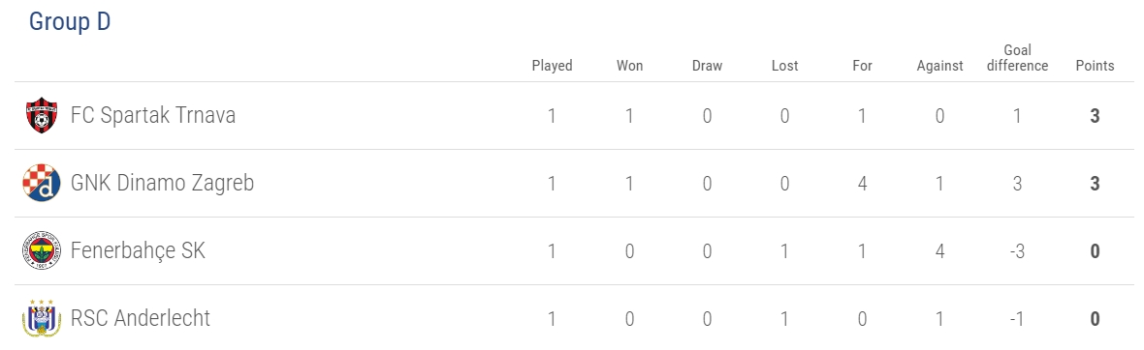Click the Played column header
The width and height of the screenshot is (1144, 350).
click(x=553, y=66)
